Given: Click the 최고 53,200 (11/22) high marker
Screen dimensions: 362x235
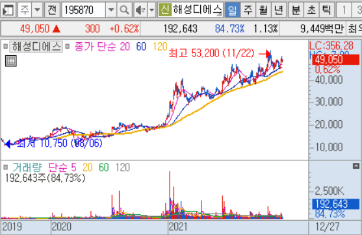Looking at the screenshot, I should pyautogui.click(x=211, y=53).
